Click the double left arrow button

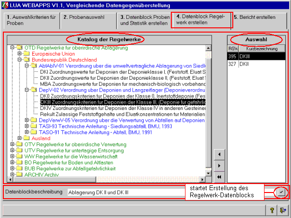(219, 176)
